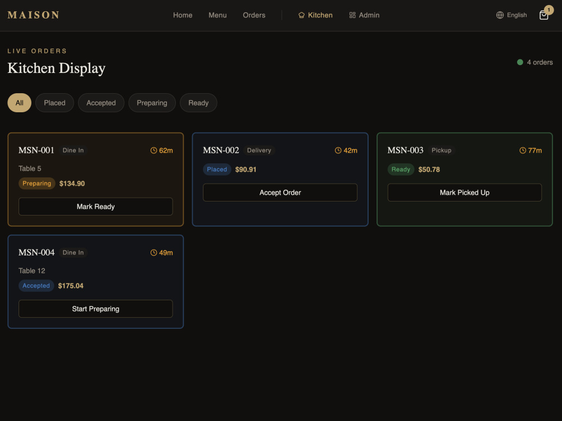The width and height of the screenshot is (562, 421).
Task: Mark order MSN-003 picked up
Action: (x=465, y=193)
